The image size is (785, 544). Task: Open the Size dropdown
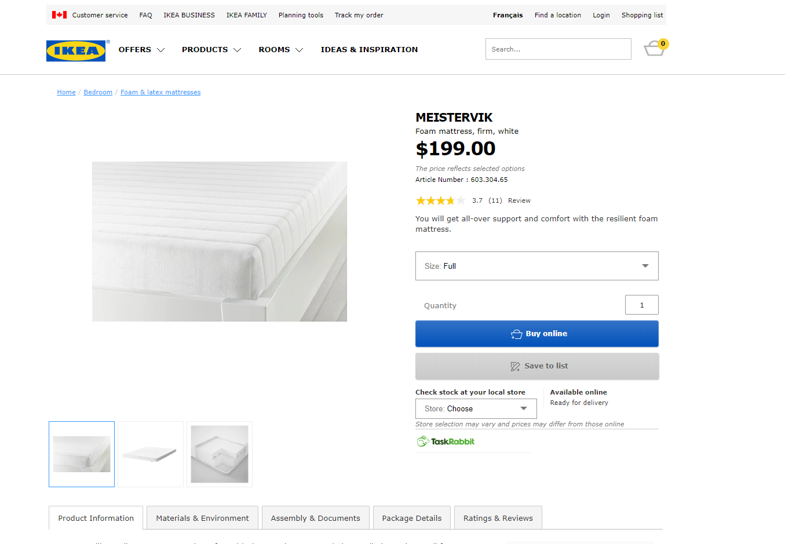pos(536,266)
